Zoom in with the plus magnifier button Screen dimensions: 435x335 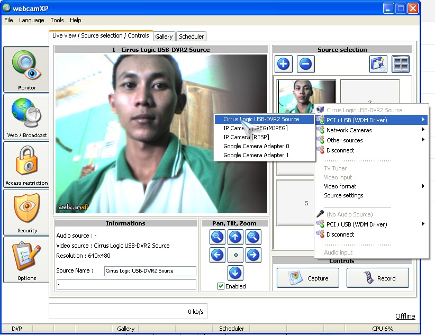point(253,237)
